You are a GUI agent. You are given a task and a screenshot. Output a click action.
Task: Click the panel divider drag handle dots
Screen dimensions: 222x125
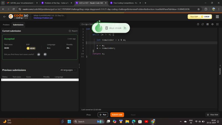click(79, 66)
